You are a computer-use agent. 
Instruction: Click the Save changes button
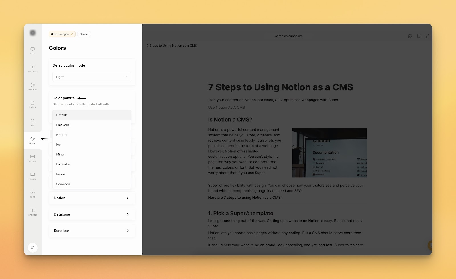point(62,34)
